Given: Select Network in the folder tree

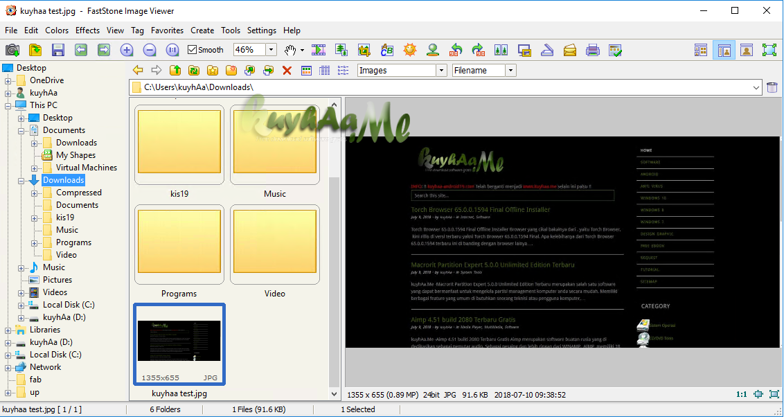Looking at the screenshot, I should (46, 367).
